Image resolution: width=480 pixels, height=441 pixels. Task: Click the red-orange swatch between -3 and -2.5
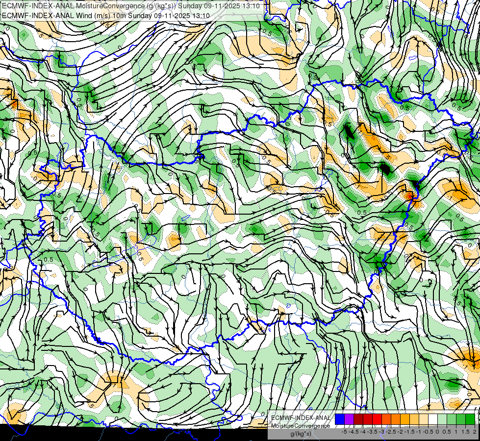(386, 419)
